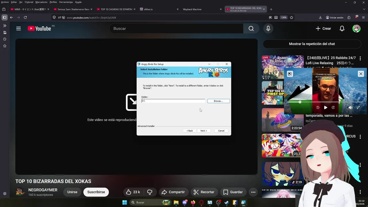Play the picture-in-picture video
Screen dimensions: 368x207
tap(325, 108)
